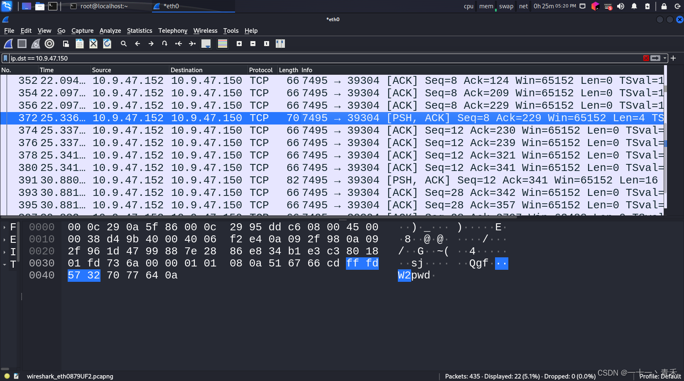Reset text to normal size
The height and width of the screenshot is (381, 684).
267,44
